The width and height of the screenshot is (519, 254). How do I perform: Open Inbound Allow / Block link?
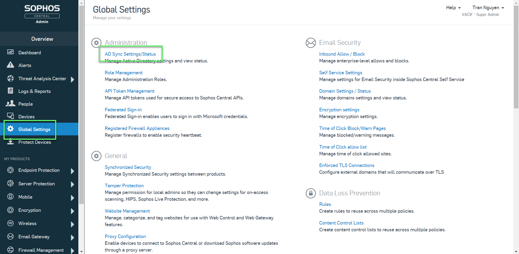click(x=342, y=54)
